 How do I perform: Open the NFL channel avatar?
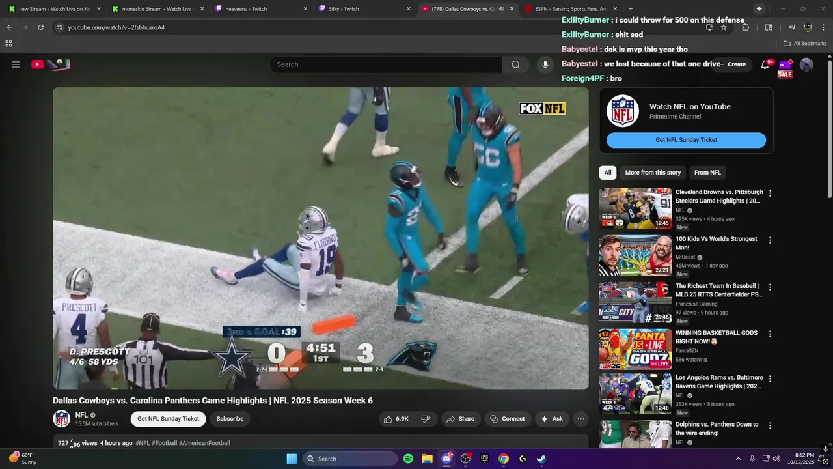[62, 419]
